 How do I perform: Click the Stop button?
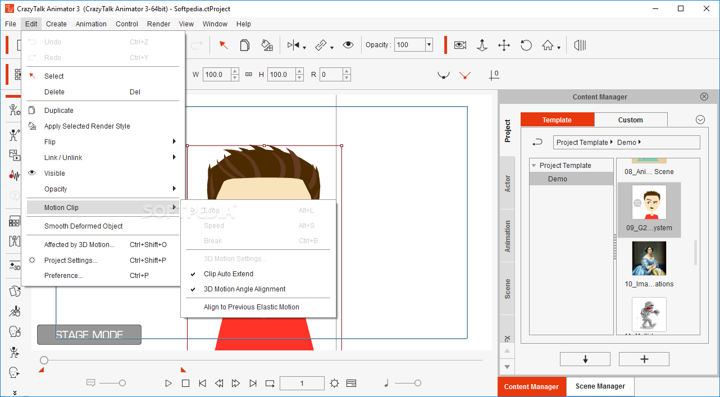185,384
